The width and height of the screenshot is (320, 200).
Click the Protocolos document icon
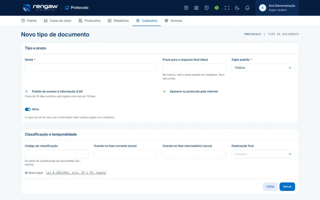point(80,21)
